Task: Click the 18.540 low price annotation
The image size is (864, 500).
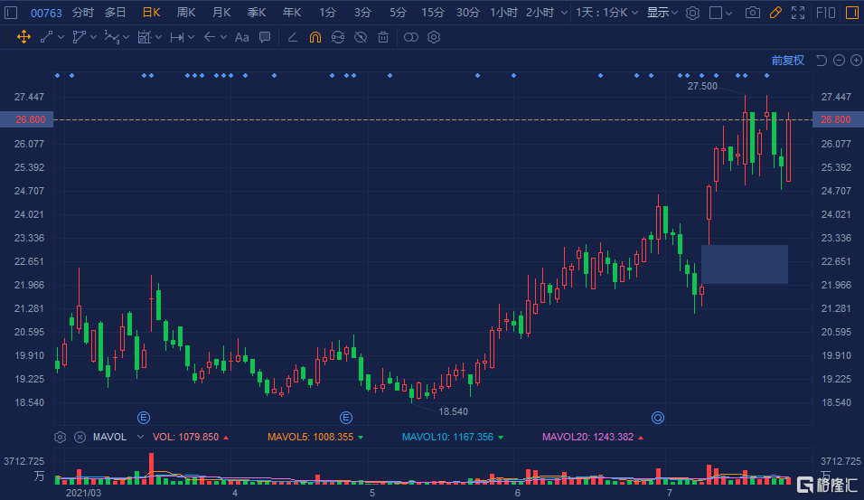Action: coord(453,411)
